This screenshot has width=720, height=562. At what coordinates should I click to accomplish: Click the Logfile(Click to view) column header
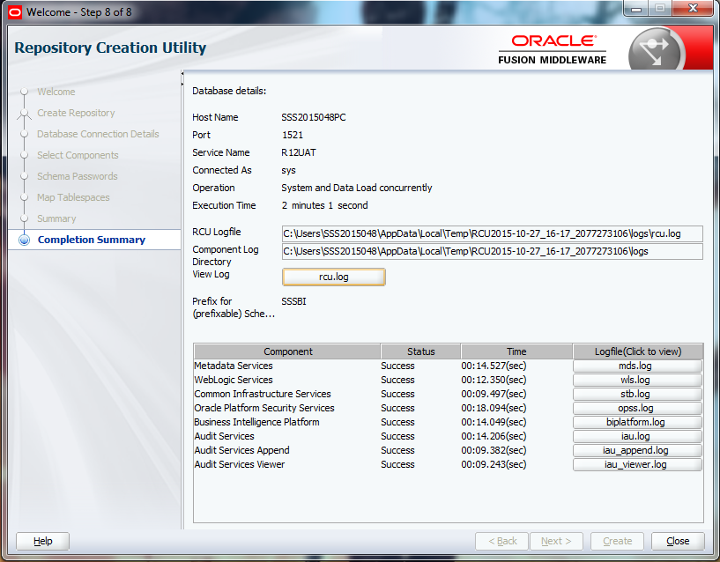[638, 351]
